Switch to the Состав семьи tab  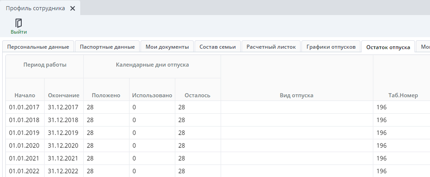(x=218, y=47)
